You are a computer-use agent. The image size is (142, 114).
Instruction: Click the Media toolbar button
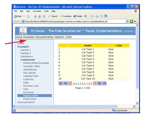(78, 16)
